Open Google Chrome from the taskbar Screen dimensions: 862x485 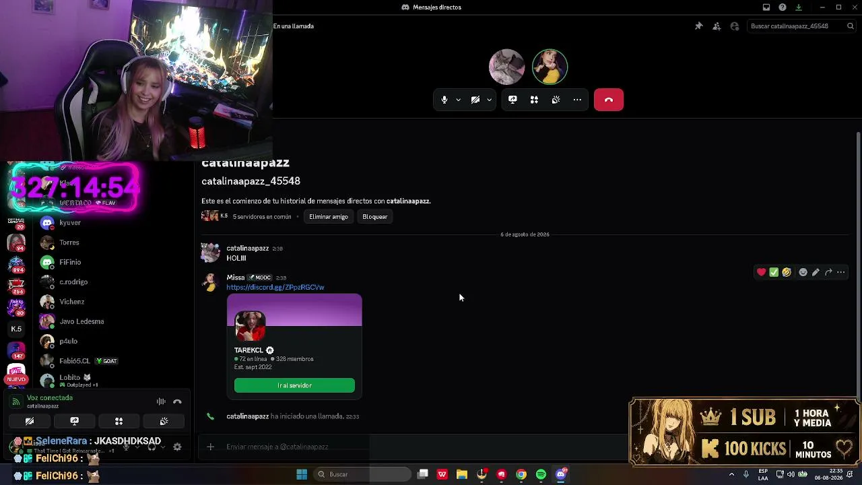click(x=521, y=474)
